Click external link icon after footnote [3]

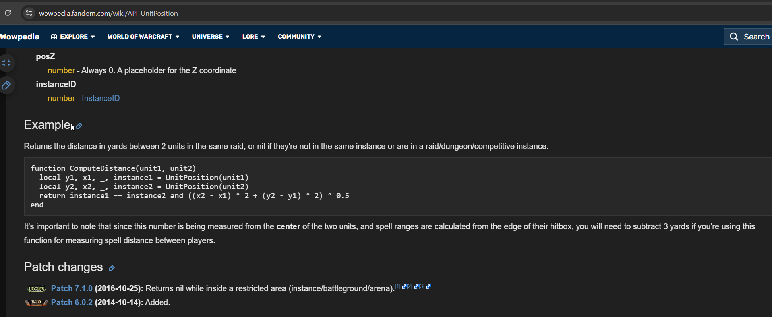428,286
